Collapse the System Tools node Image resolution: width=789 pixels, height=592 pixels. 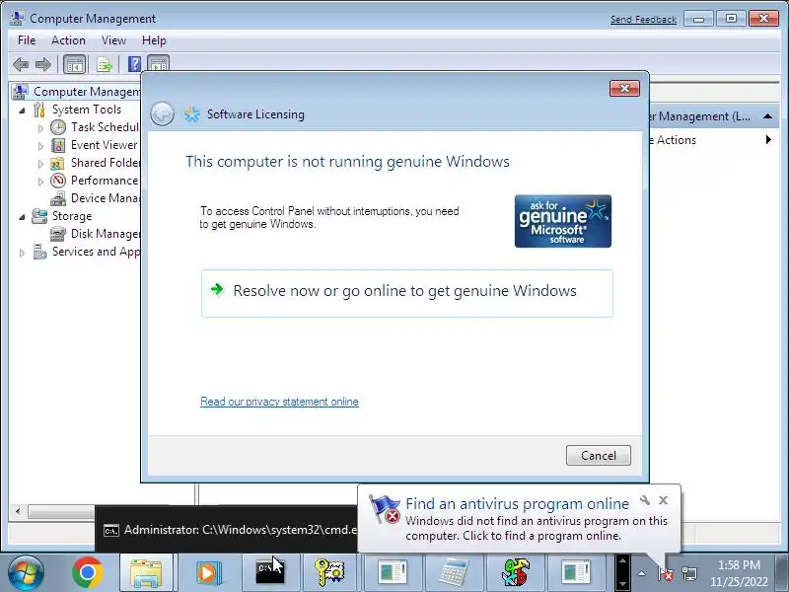pyautogui.click(x=22, y=111)
